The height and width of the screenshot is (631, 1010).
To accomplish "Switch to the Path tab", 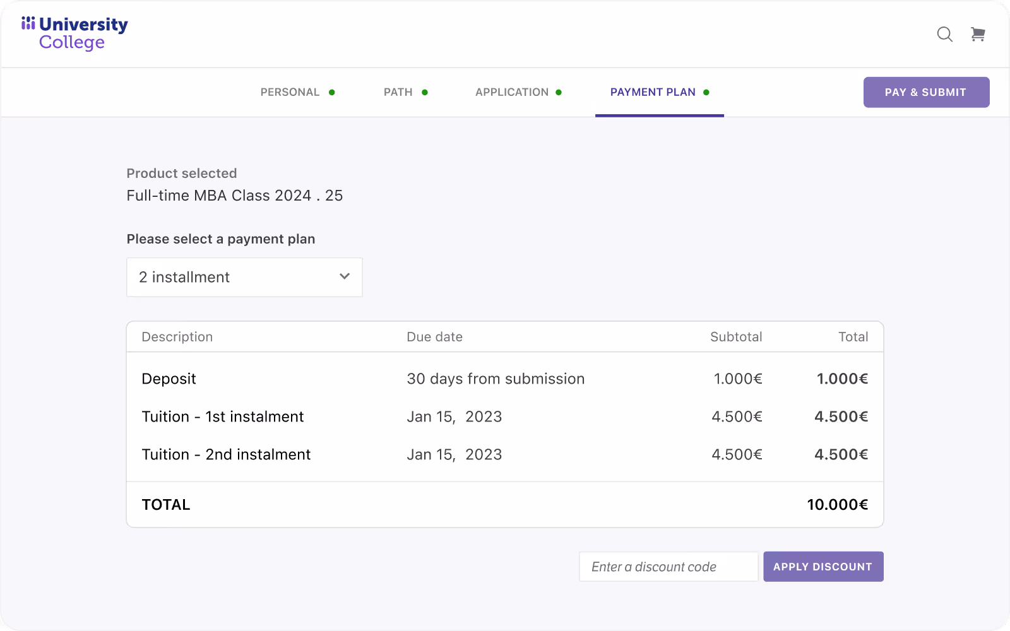I will [398, 92].
